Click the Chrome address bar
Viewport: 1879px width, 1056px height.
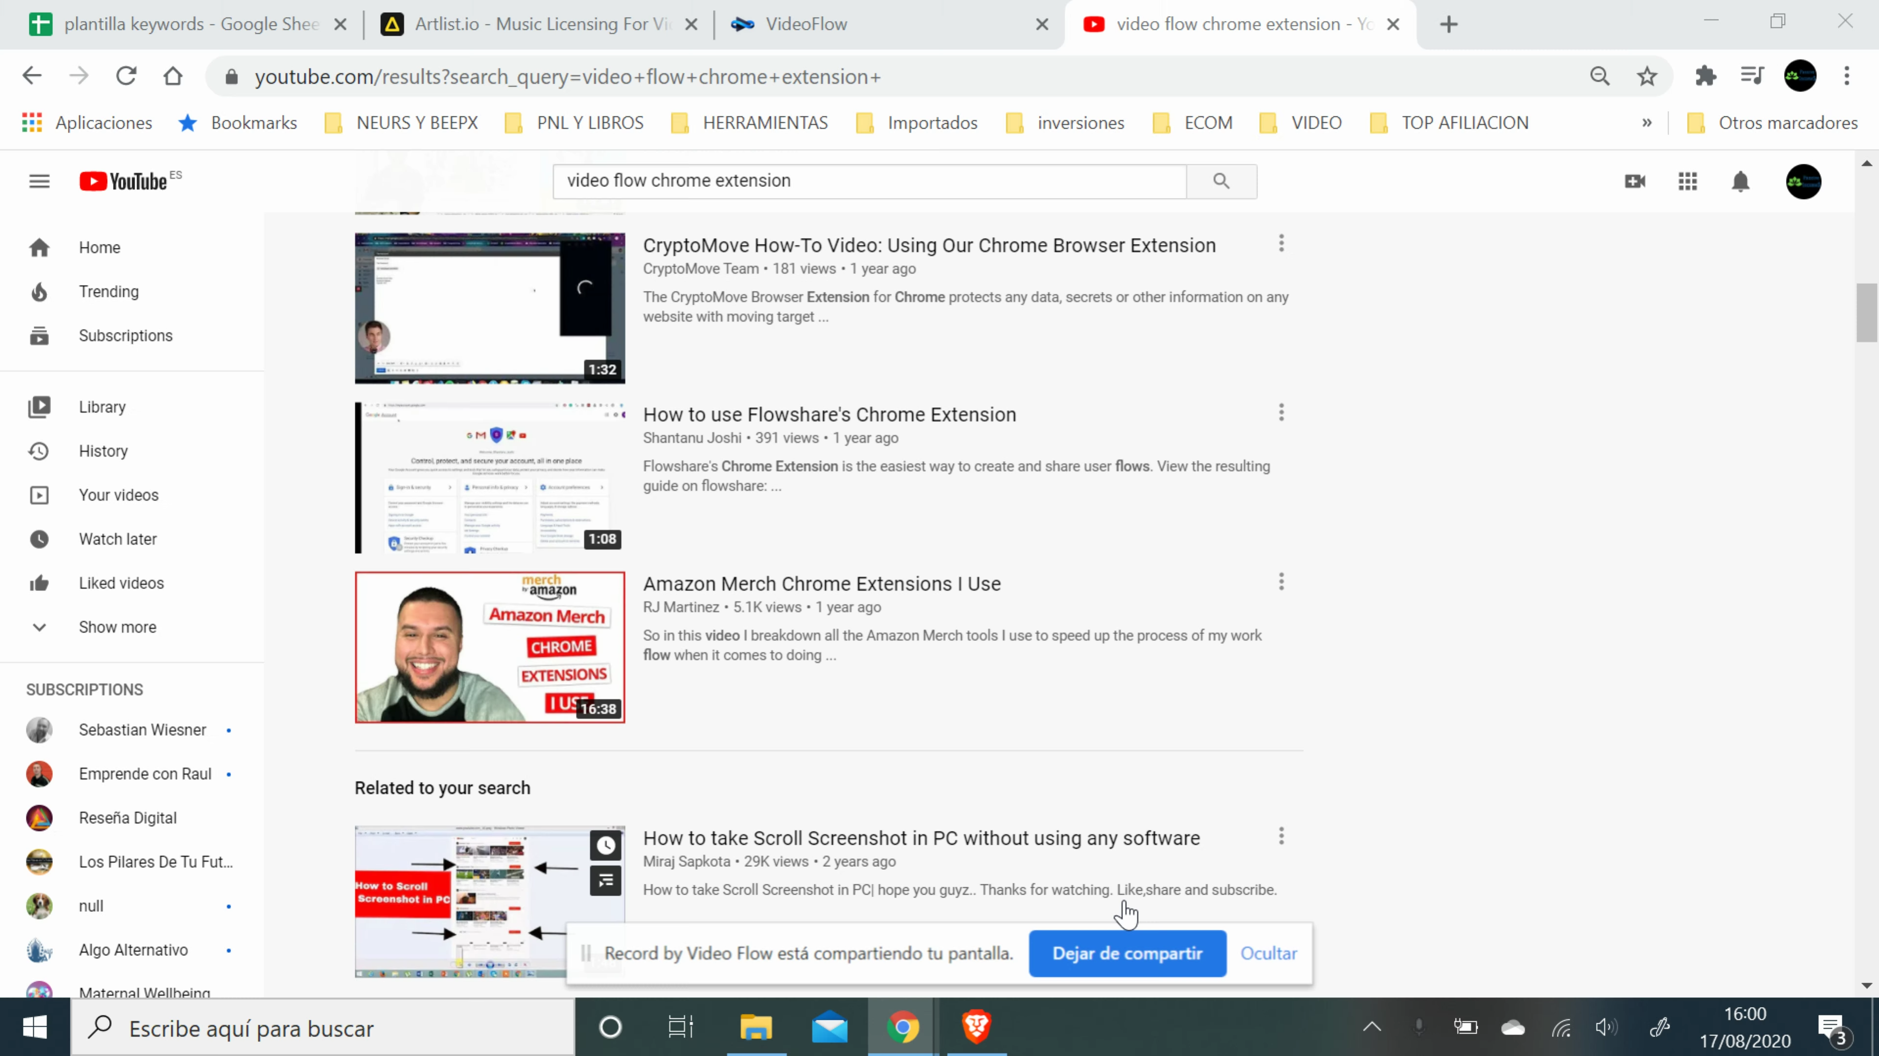pos(904,77)
